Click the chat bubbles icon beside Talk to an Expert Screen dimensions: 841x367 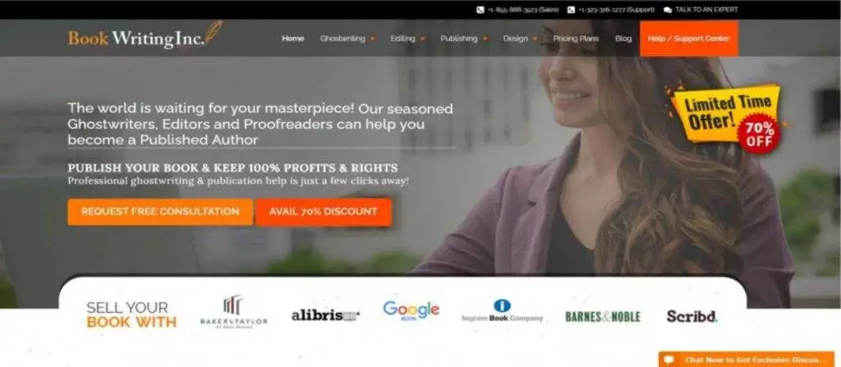667,10
